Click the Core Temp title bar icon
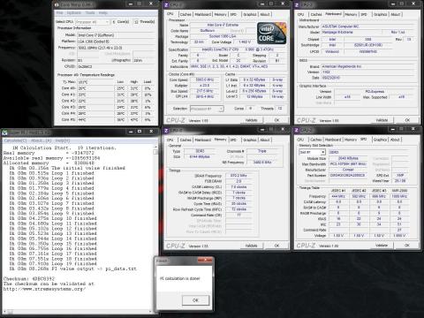The image size is (424, 318). click(x=57, y=4)
